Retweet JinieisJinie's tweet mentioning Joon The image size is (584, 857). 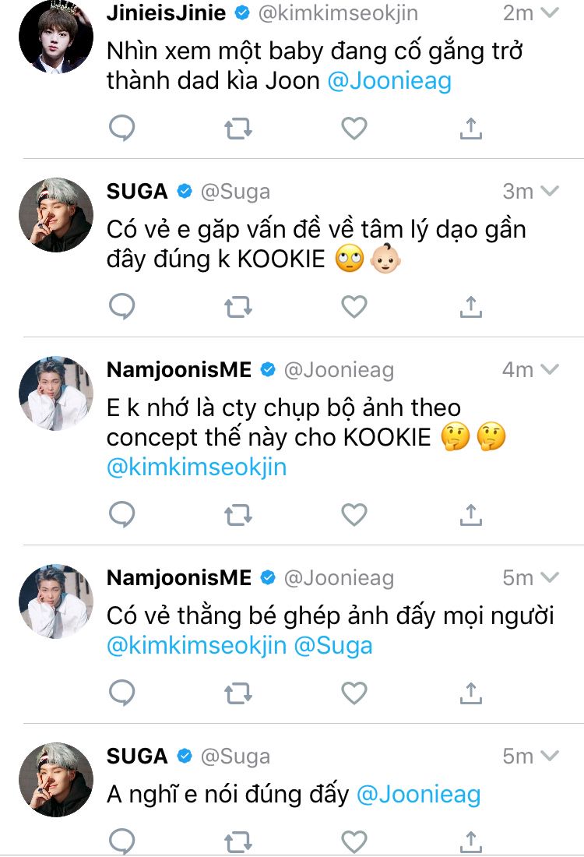tap(238, 129)
